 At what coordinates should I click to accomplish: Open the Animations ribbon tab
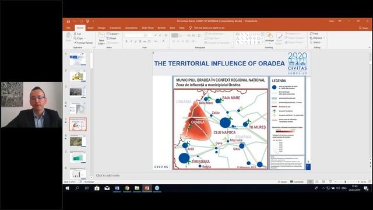[131, 28]
